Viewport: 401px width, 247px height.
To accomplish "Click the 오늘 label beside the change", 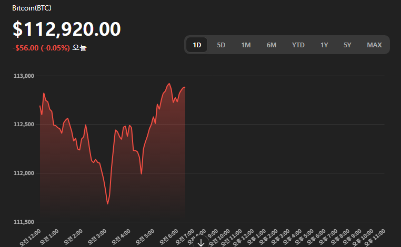I will [x=79, y=47].
